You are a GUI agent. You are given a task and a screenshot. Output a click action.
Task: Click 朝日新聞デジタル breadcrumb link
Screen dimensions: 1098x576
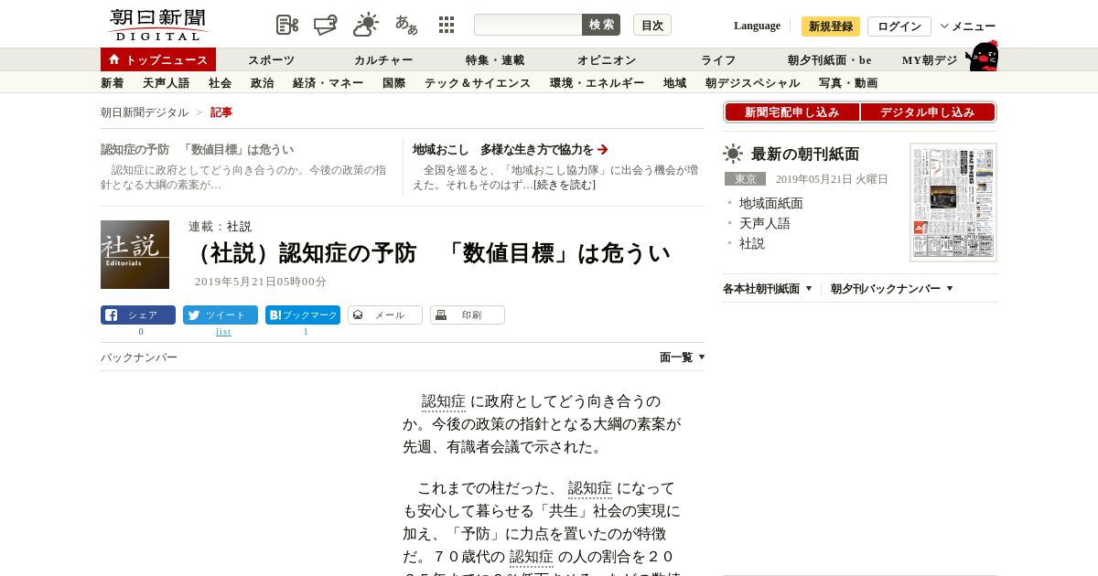click(x=145, y=112)
